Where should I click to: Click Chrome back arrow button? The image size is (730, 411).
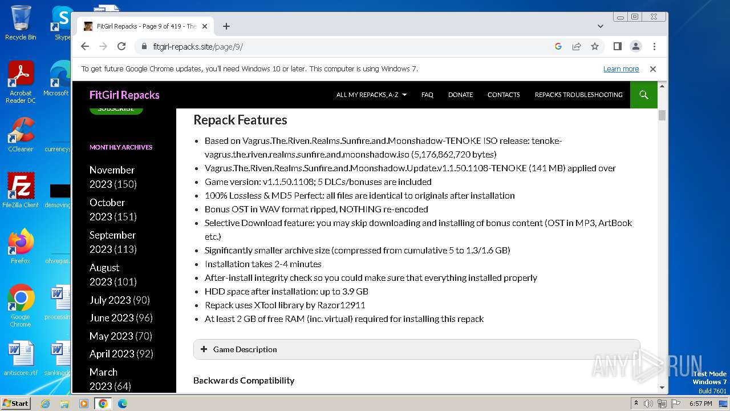[x=85, y=46]
